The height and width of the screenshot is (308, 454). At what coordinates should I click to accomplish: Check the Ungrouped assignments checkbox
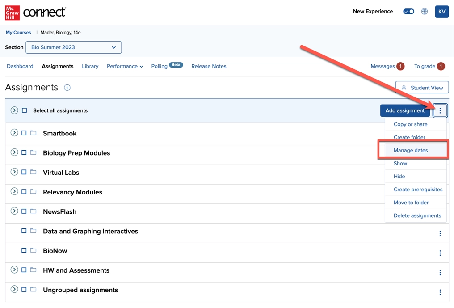point(24,289)
